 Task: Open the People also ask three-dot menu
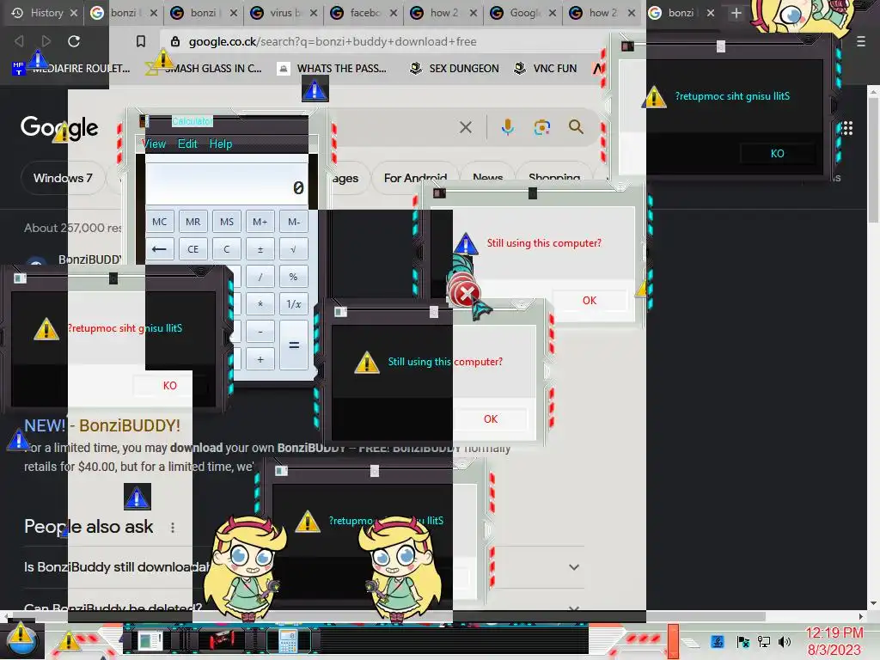click(173, 527)
